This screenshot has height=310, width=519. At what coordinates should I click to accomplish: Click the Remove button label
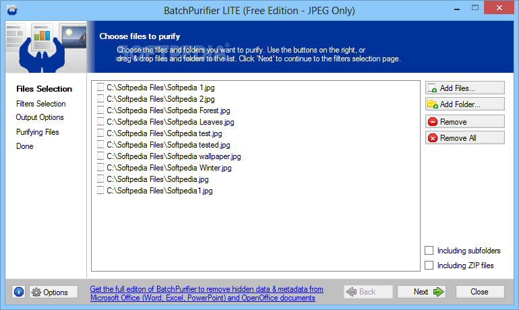453,122
